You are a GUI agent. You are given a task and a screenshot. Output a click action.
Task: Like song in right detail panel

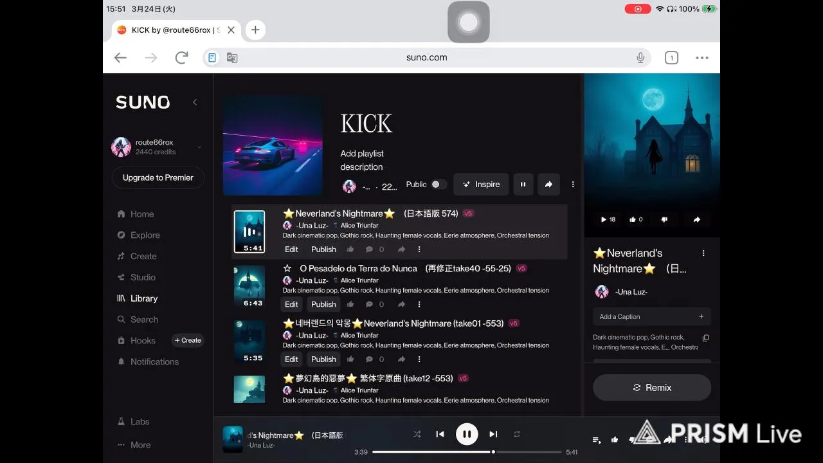[636, 219]
